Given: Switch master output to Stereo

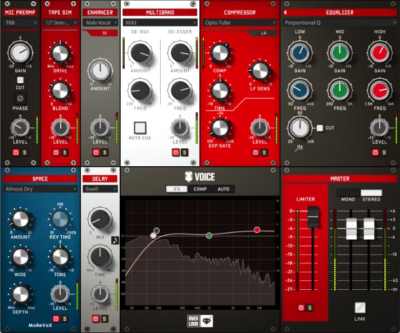Looking at the screenshot, I should tap(371, 193).
